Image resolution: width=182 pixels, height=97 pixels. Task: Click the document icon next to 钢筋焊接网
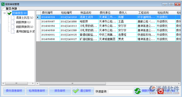click(x=13, y=27)
